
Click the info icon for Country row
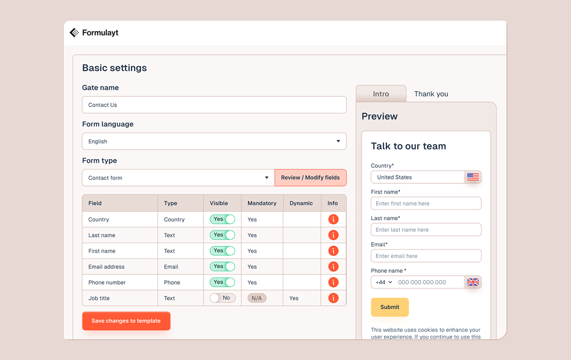pyautogui.click(x=333, y=219)
